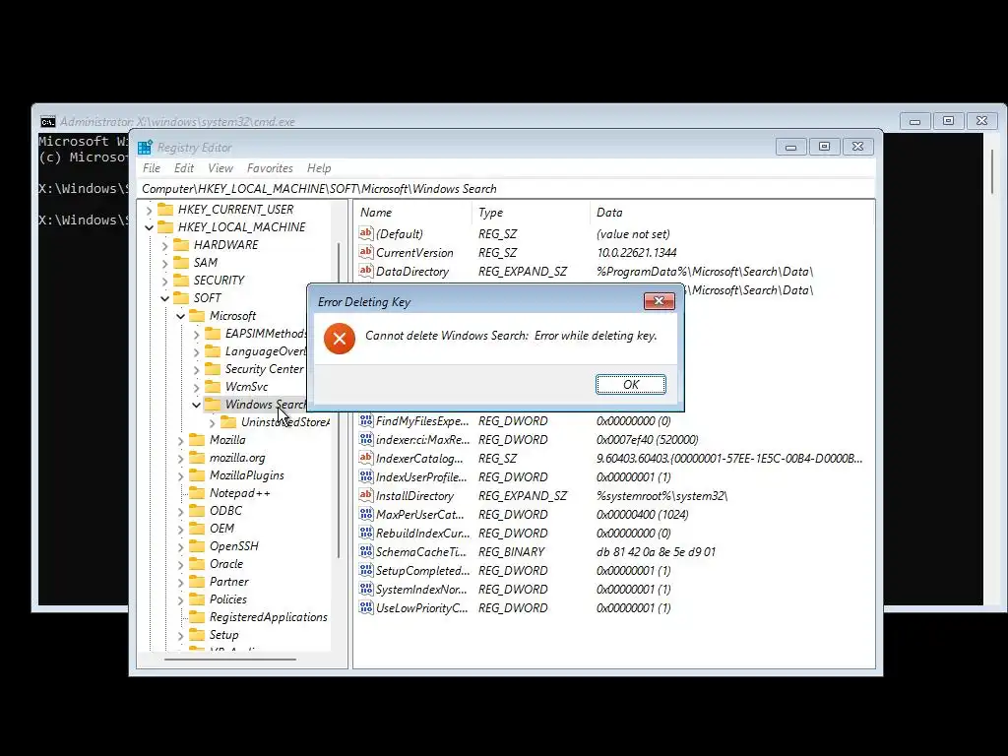Select the MozillaPlugins key

click(x=247, y=475)
